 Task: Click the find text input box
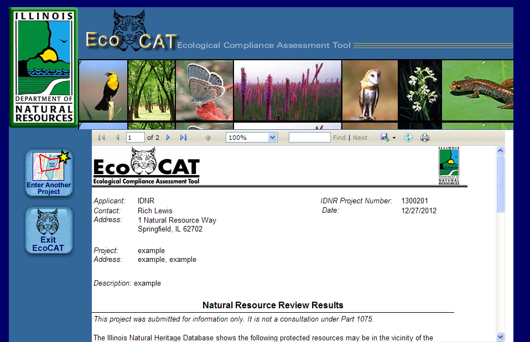[x=310, y=138]
